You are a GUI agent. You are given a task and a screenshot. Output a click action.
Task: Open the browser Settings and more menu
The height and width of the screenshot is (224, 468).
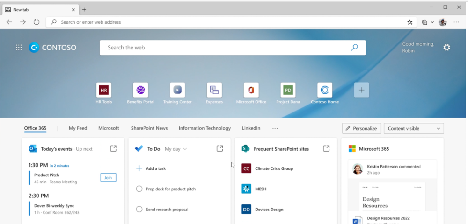(x=456, y=22)
